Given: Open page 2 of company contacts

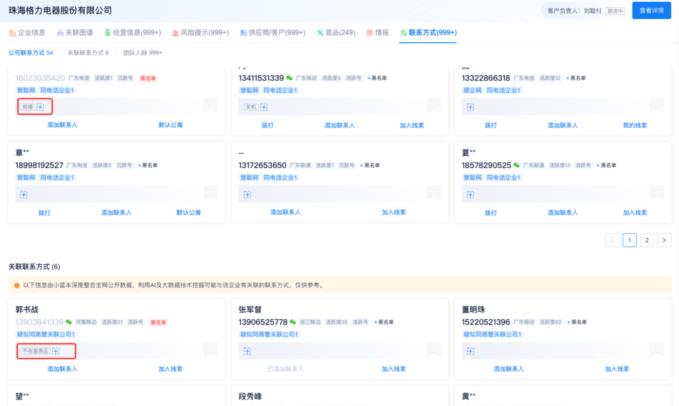Looking at the screenshot, I should click(647, 240).
